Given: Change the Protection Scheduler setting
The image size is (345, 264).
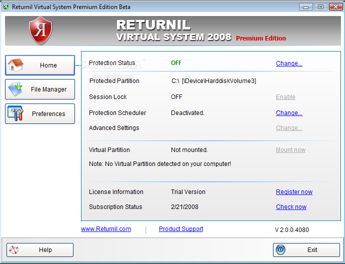Looking at the screenshot, I should click(289, 113).
